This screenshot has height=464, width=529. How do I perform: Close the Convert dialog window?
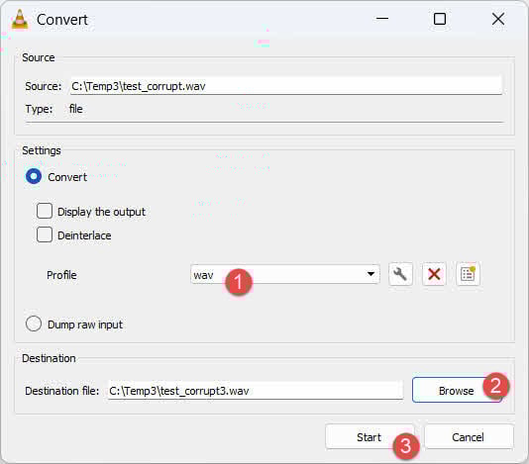tap(498, 19)
